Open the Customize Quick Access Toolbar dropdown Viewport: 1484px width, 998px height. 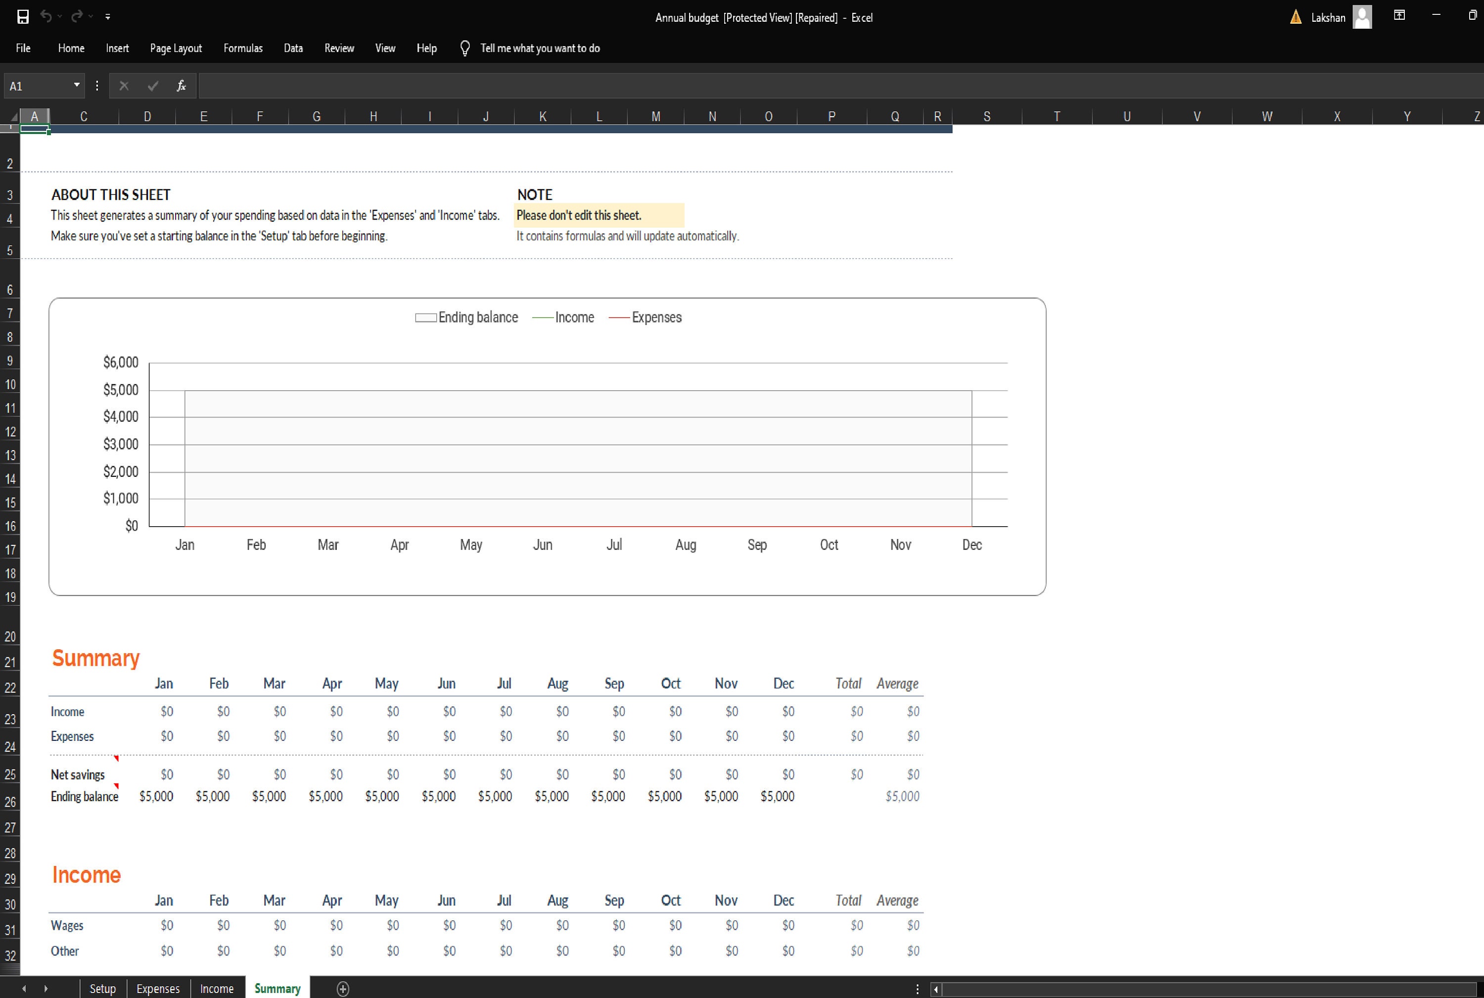pos(108,16)
